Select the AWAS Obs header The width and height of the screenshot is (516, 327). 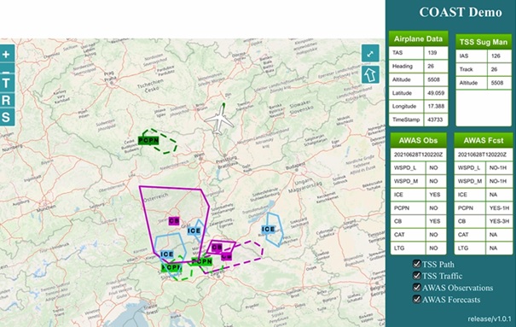[418, 141]
